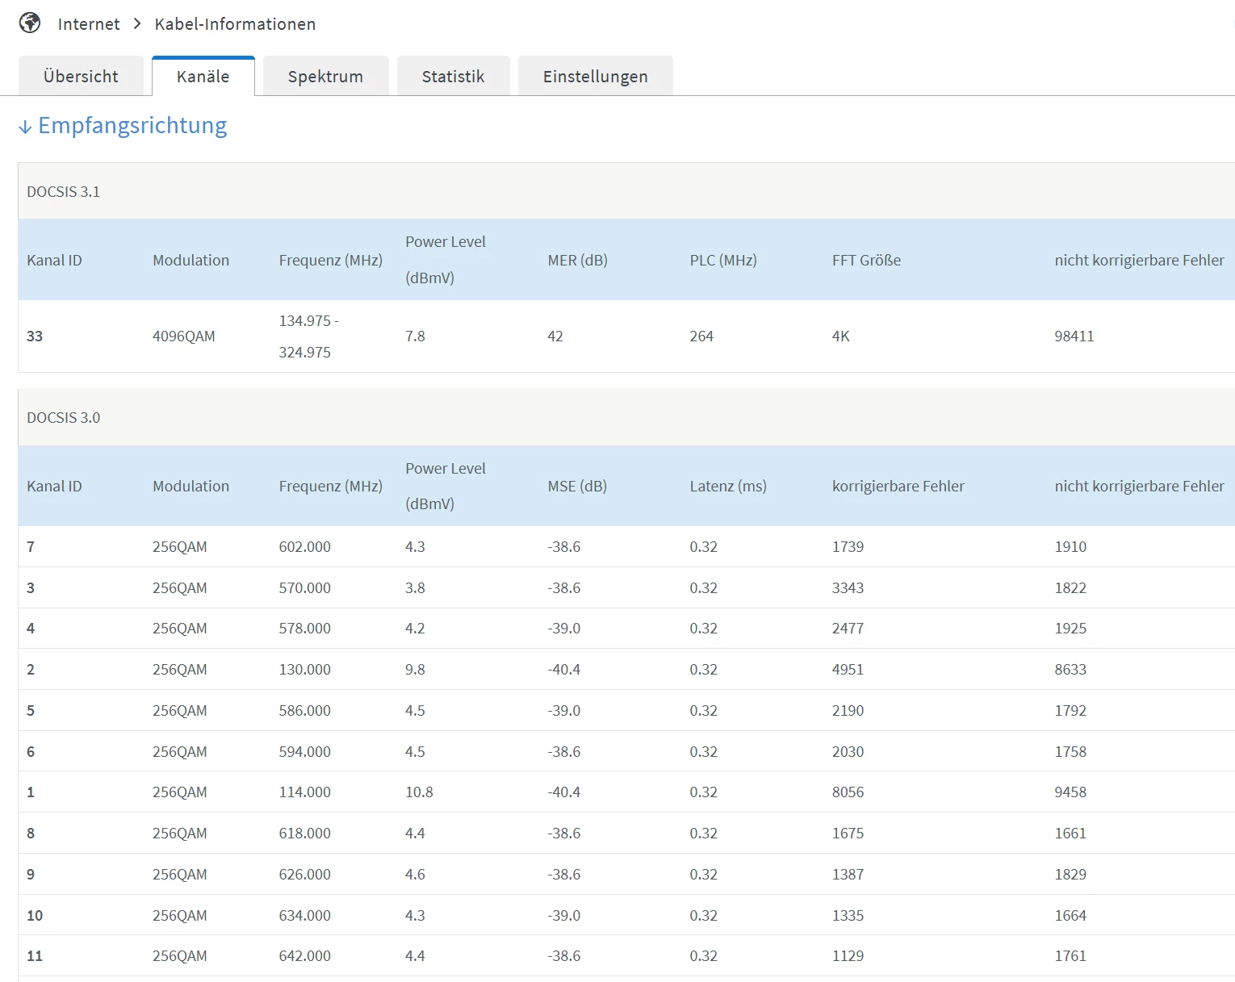Go to the Einstellungen tab
The height and width of the screenshot is (982, 1235).
coord(595,77)
